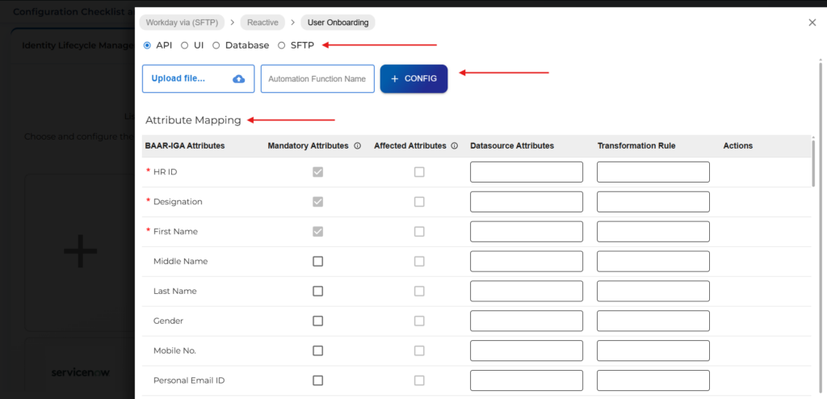The image size is (827, 399).
Task: Toggle Affected checkbox for Designation
Action: click(x=419, y=202)
